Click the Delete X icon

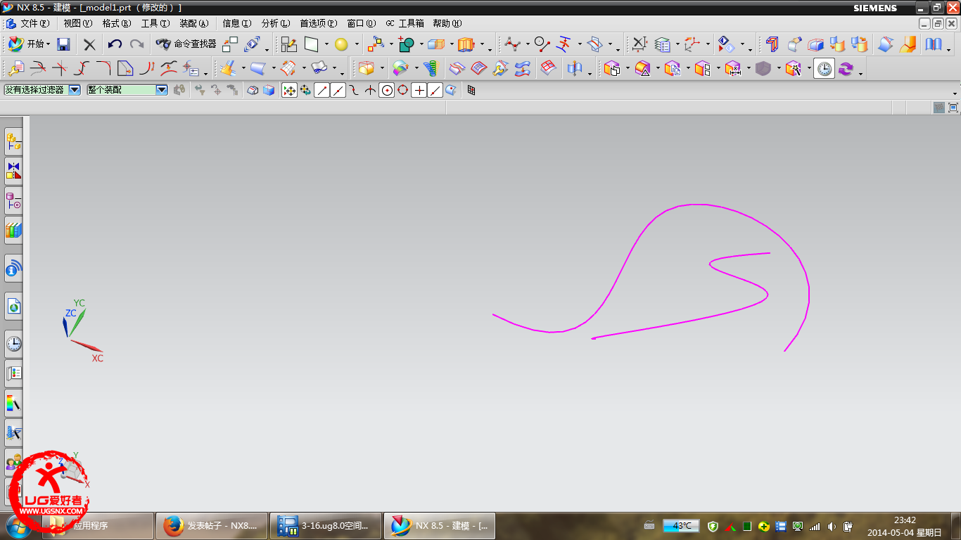click(89, 44)
